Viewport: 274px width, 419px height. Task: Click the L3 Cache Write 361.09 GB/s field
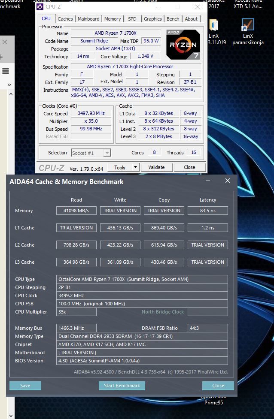(x=120, y=262)
